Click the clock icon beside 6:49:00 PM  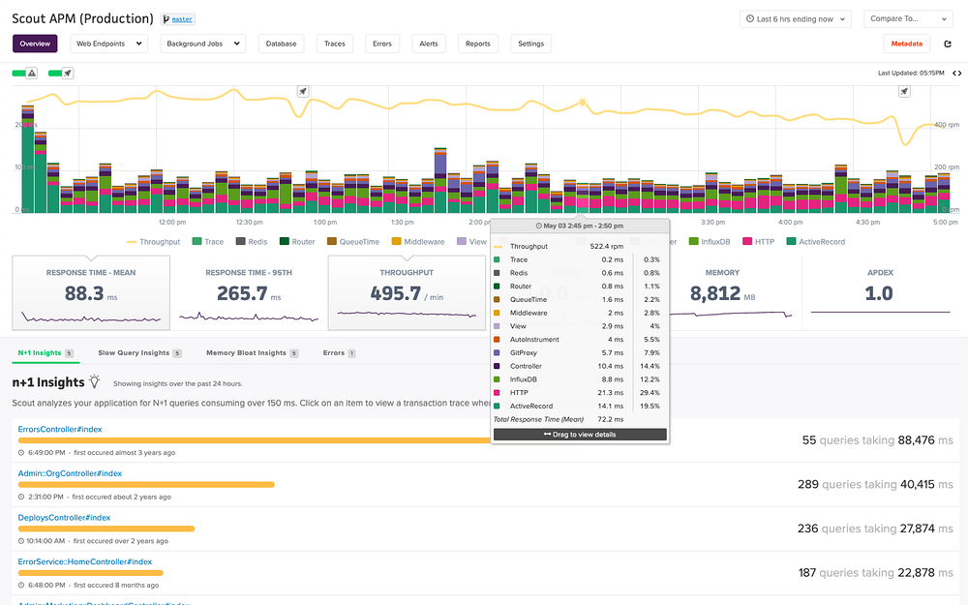pyautogui.click(x=21, y=452)
